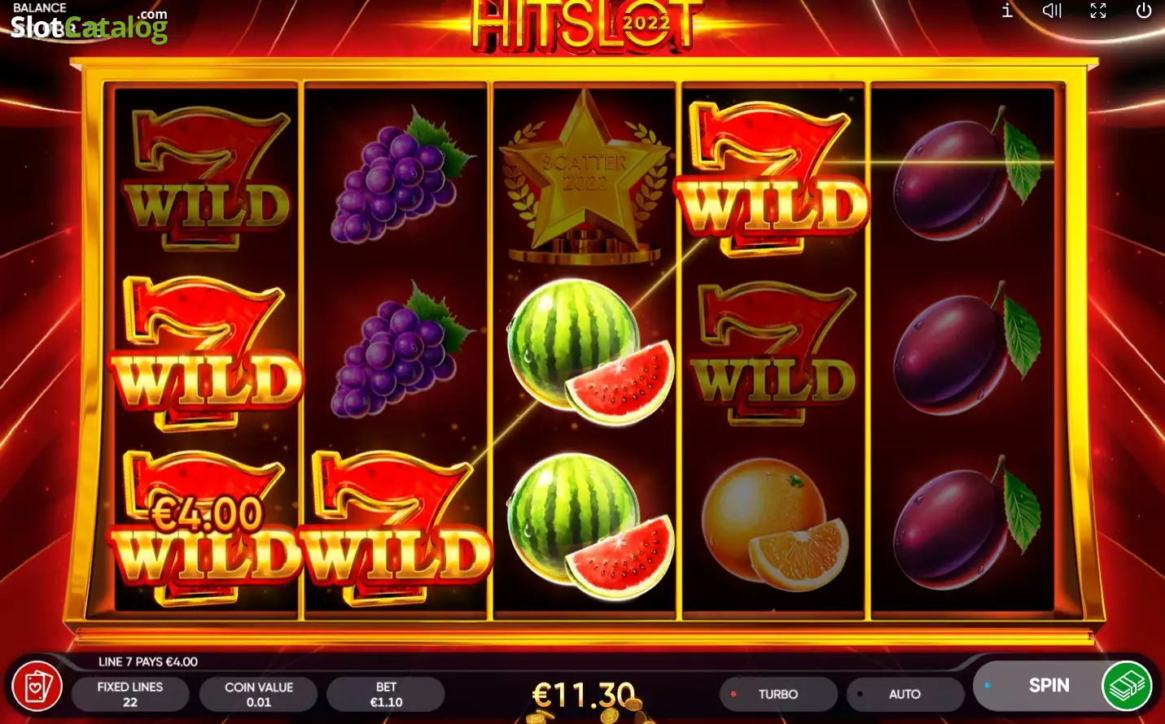Open the Fixed Lines setting
The image size is (1165, 724).
coord(130,694)
